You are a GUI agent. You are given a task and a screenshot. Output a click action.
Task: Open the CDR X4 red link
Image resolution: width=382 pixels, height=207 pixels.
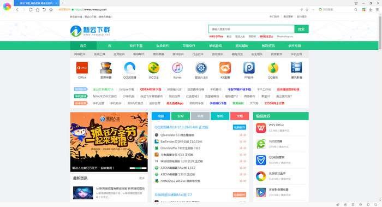[151, 89]
